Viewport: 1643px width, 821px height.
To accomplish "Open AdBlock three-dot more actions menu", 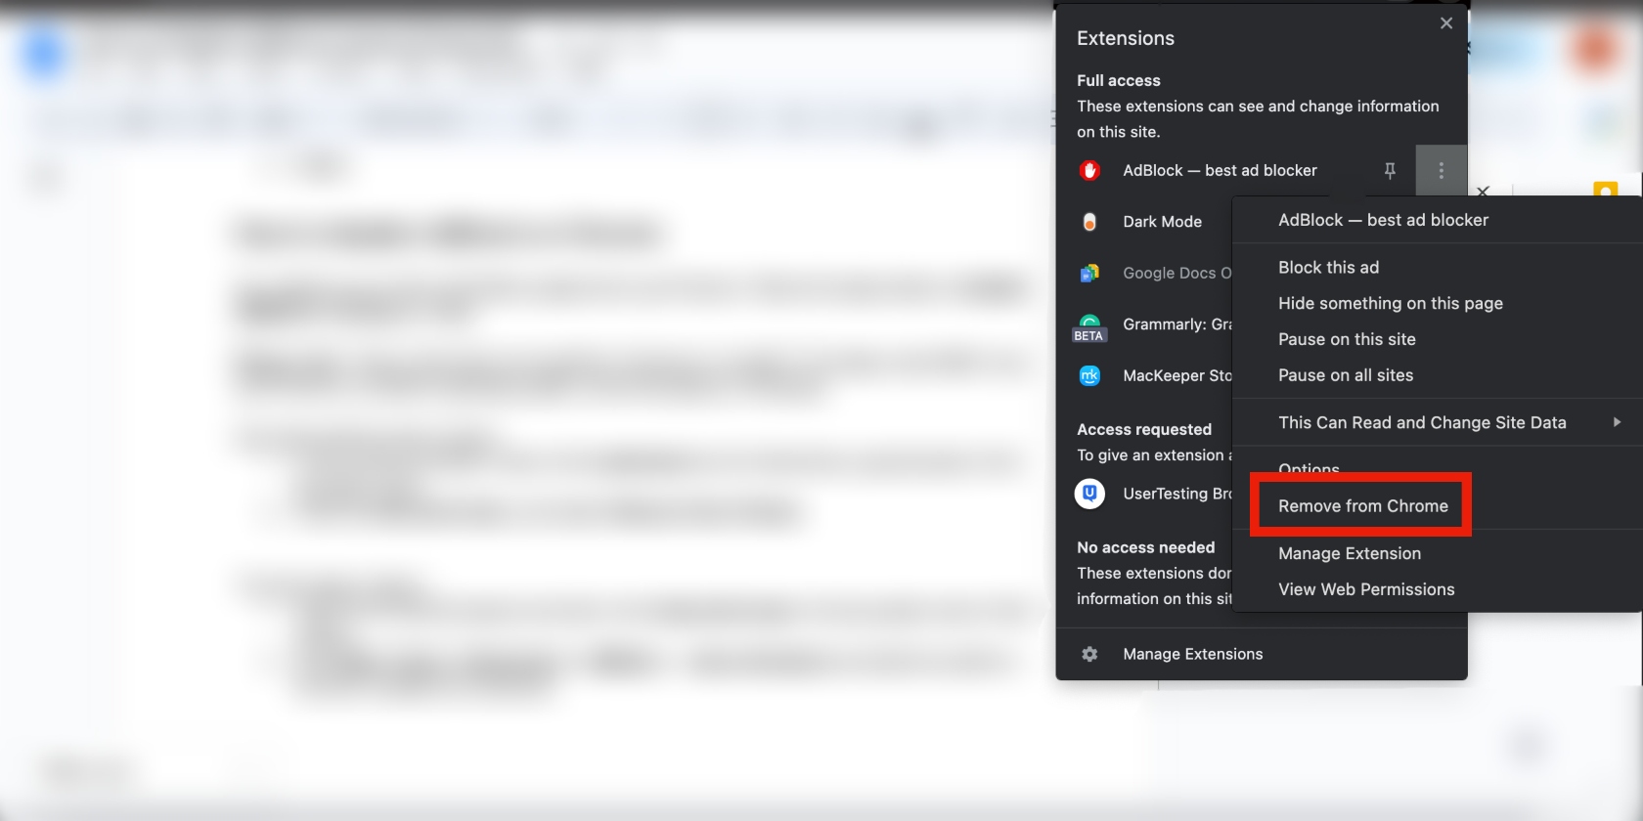I will (1441, 170).
